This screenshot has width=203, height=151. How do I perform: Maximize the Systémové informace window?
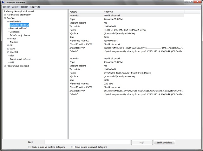point(191,2)
